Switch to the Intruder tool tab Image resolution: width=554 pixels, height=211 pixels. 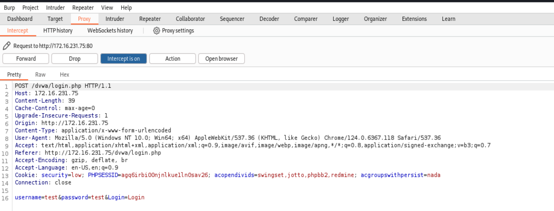pyautogui.click(x=115, y=19)
